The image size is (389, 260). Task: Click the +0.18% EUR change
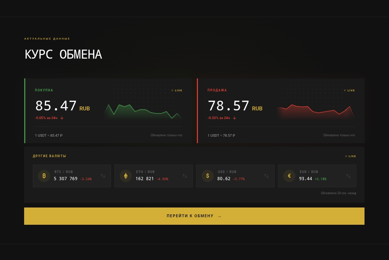click(321, 179)
